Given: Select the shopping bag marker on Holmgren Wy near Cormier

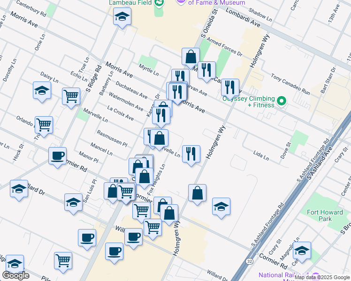Looking at the screenshot, I should pos(169,214).
